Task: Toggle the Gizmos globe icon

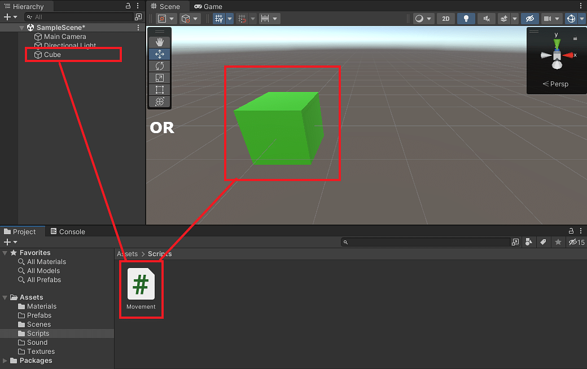Action: point(571,19)
